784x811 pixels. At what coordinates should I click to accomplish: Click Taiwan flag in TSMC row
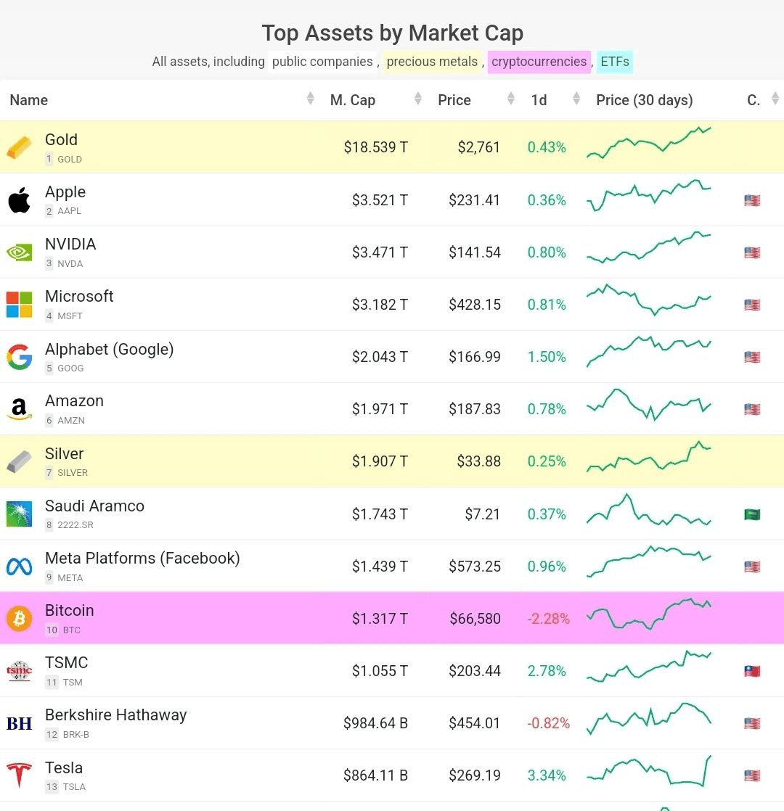[752, 671]
